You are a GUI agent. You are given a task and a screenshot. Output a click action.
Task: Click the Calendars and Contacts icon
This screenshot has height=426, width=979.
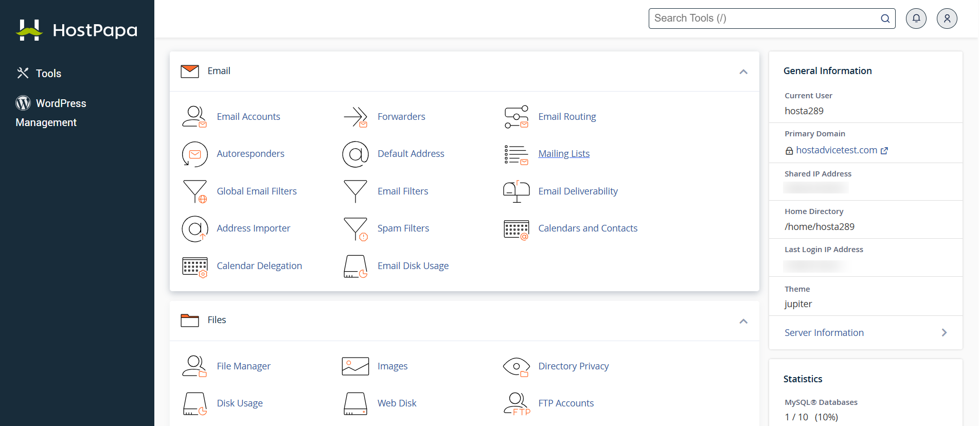(x=517, y=229)
